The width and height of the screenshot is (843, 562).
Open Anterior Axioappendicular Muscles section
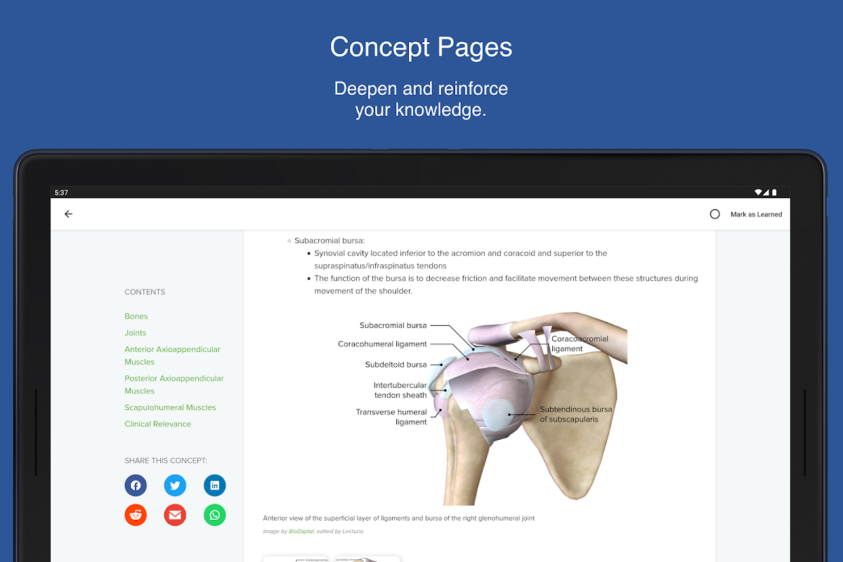(173, 355)
